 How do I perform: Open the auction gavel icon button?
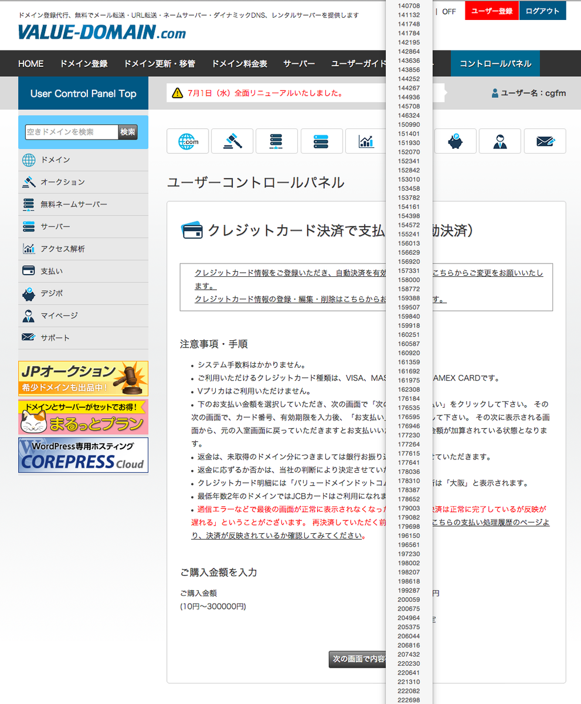point(232,141)
